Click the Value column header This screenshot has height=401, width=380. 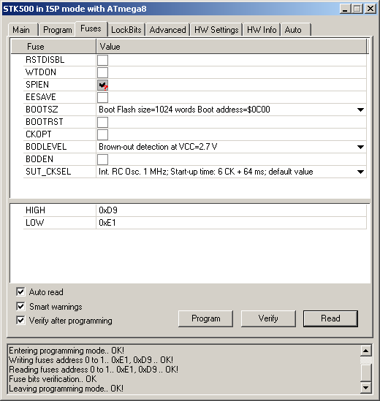[232, 47]
